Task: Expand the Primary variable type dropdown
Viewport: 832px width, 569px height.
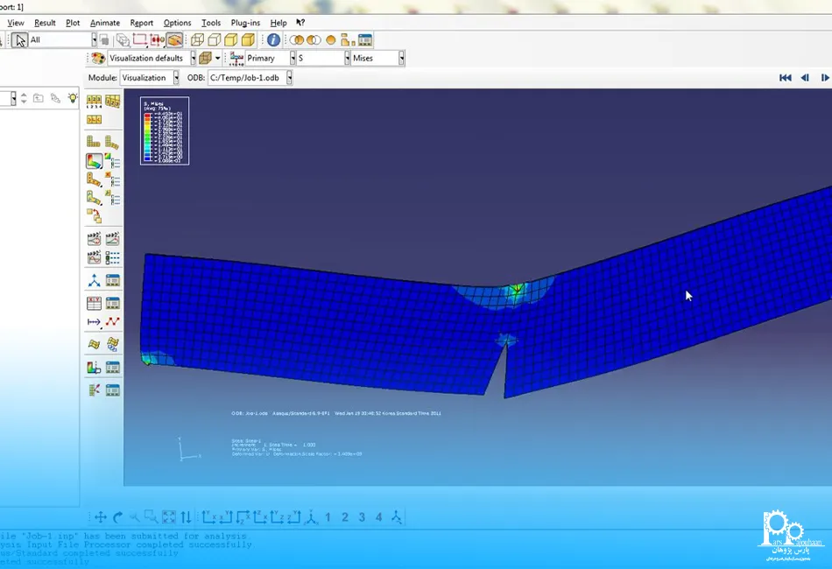Action: tap(293, 59)
